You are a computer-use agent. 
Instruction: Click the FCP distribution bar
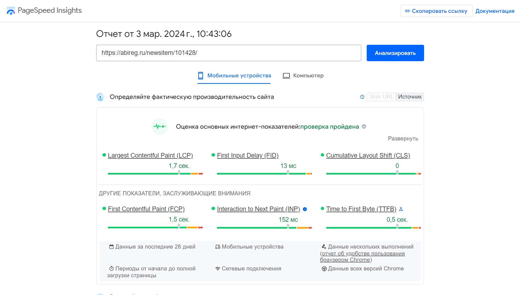(x=155, y=227)
